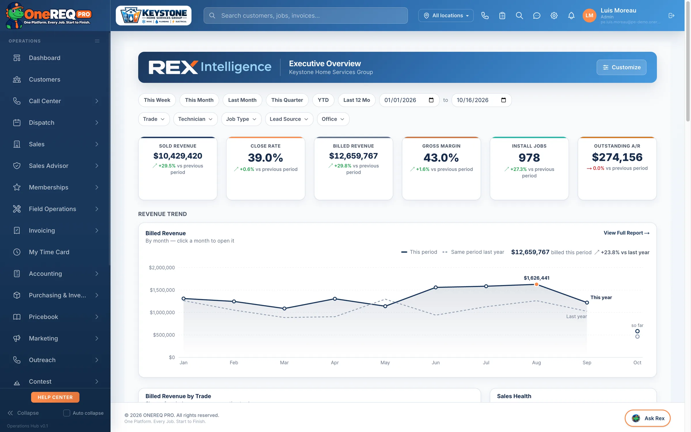Select the Last Month date range
Screen dimensions: 691x432
pyautogui.click(x=242, y=100)
